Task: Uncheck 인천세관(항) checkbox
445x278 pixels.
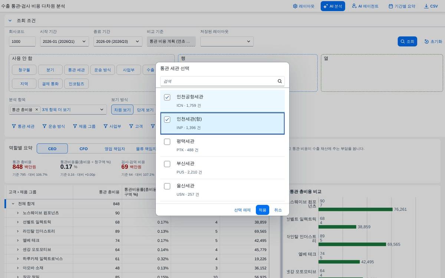Action: (167, 119)
